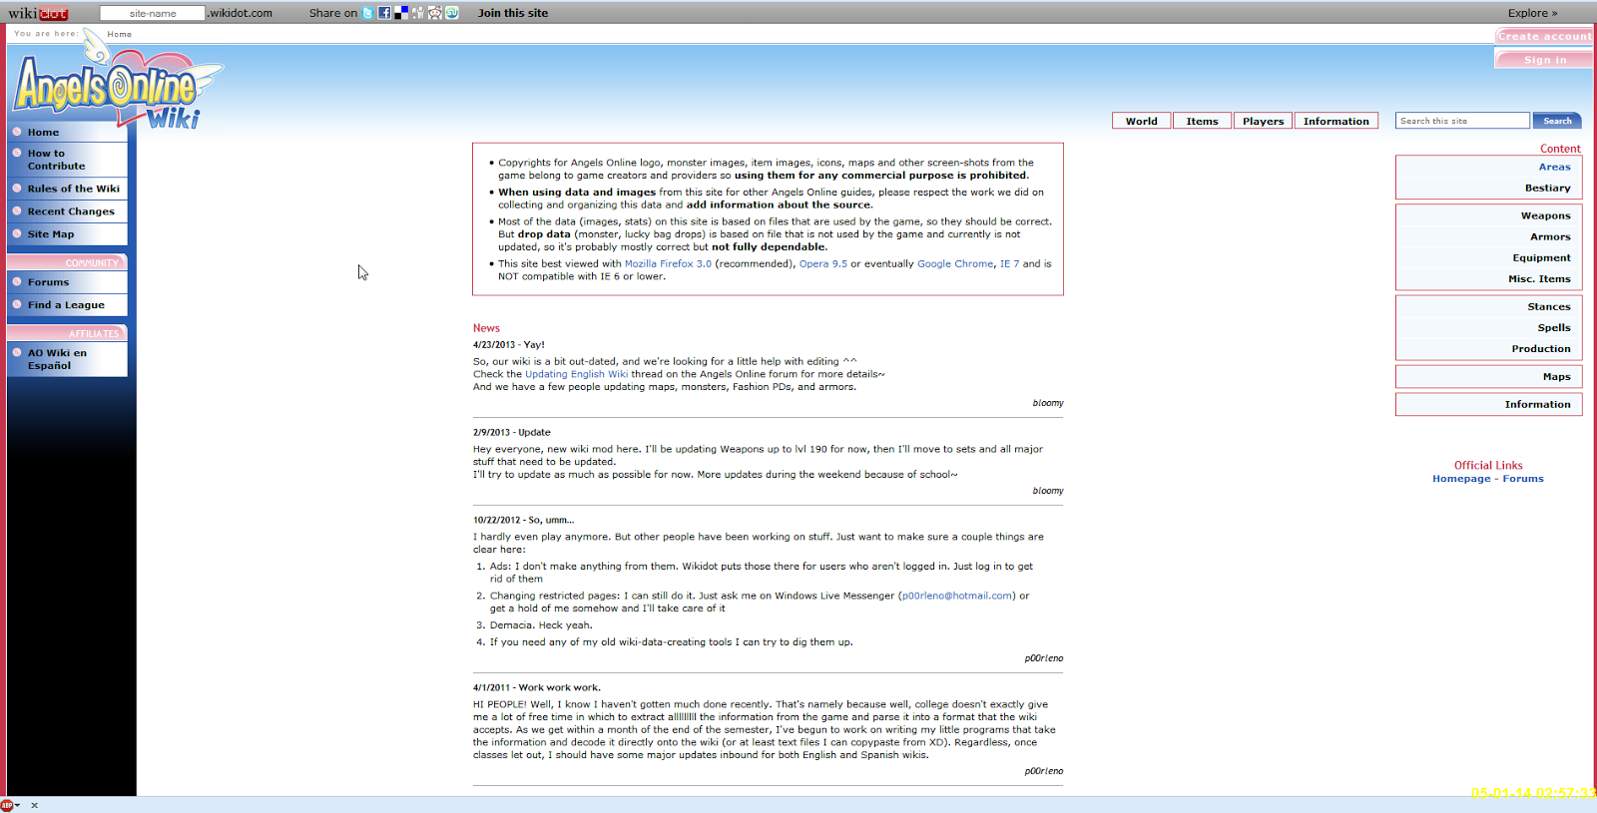
Task: Focus the Search this site field
Action: [x=1462, y=121]
